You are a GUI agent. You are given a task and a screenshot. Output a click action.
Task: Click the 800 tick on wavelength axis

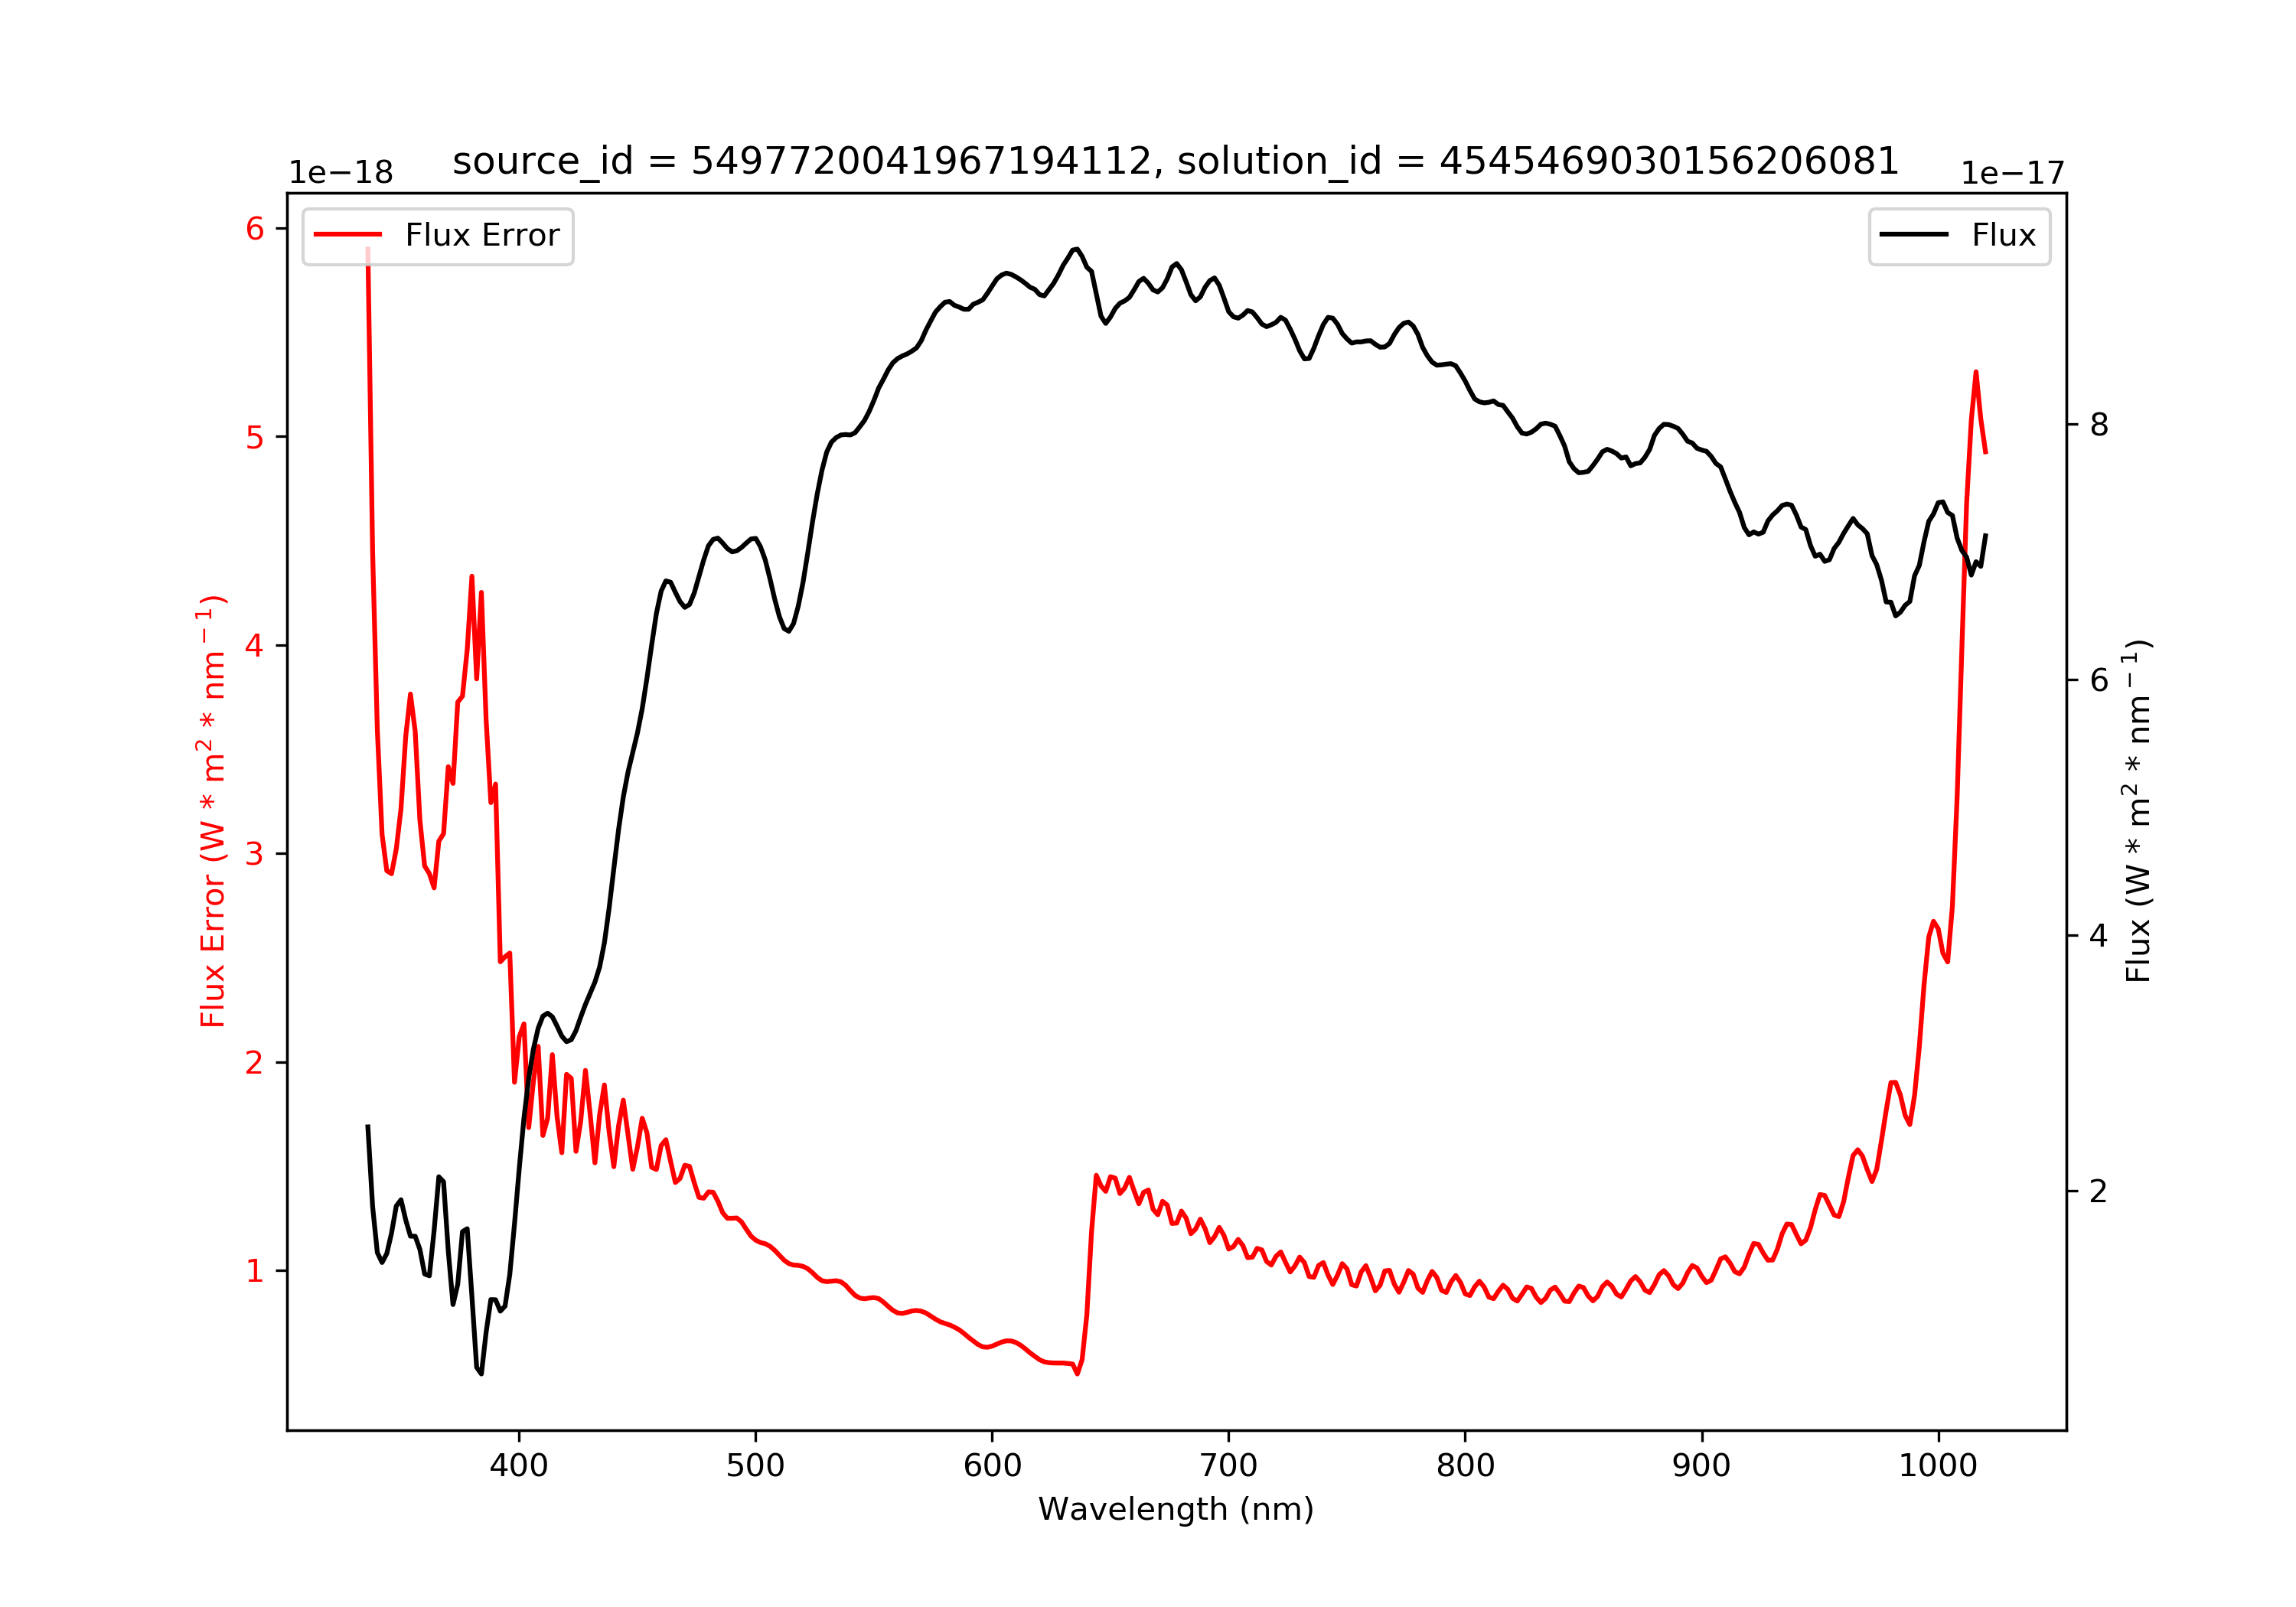[x=1466, y=1466]
